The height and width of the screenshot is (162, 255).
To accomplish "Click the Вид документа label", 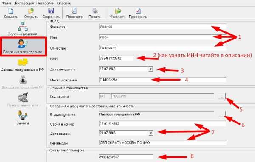I will coord(62,115).
